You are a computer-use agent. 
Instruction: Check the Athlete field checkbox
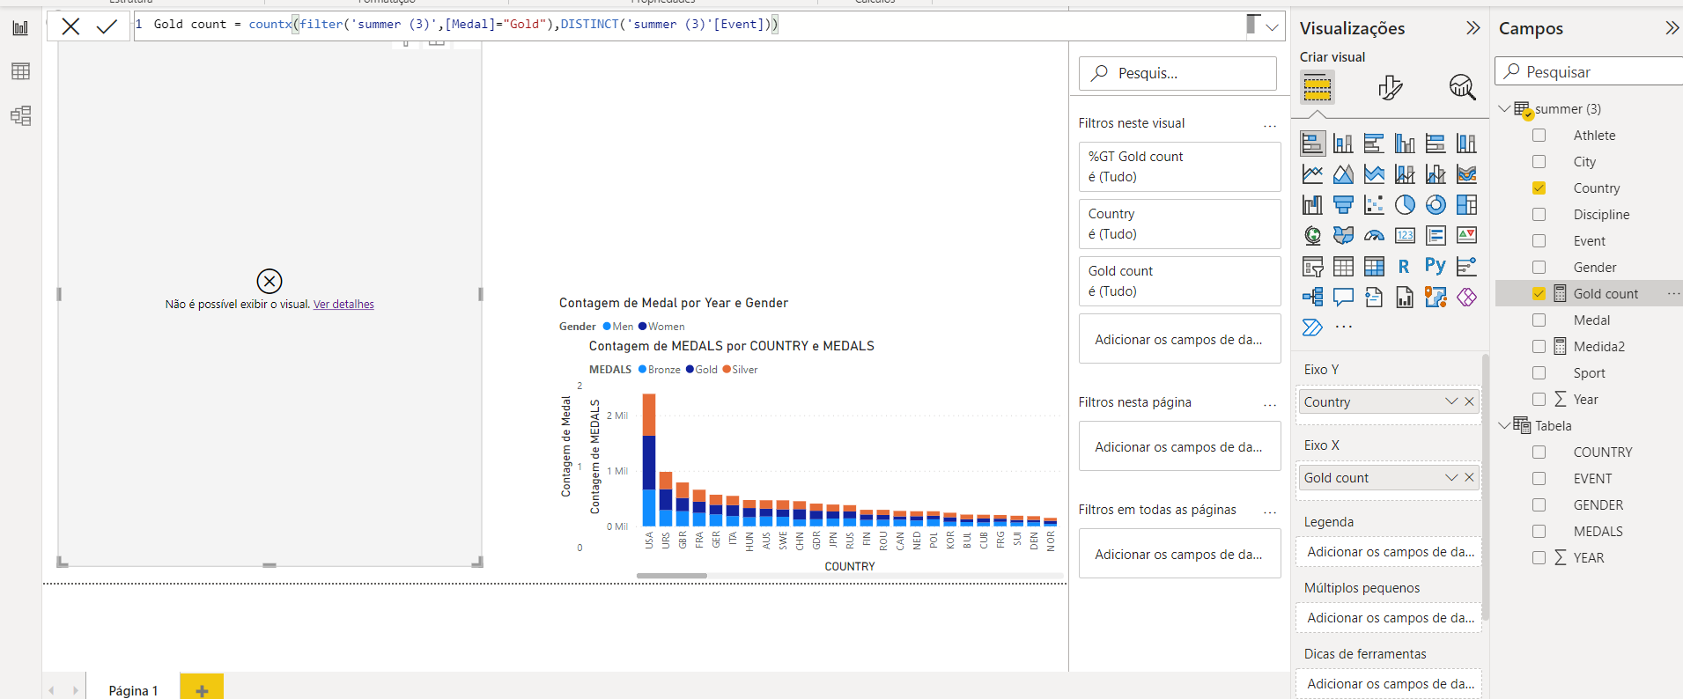[x=1539, y=136]
